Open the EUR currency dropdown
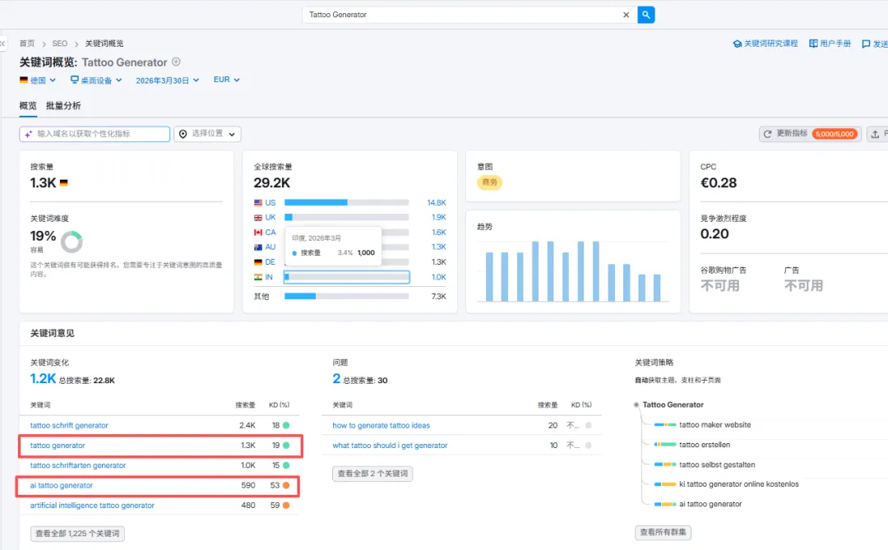This screenshot has height=550, width=888. pos(227,80)
